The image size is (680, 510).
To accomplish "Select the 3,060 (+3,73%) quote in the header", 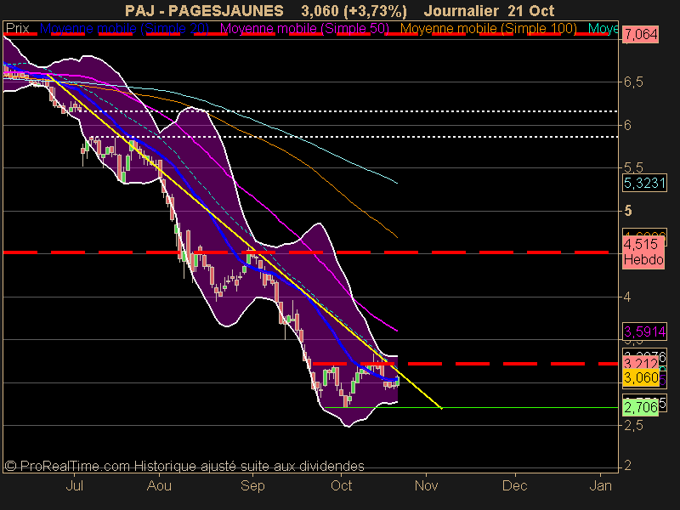I will [354, 11].
